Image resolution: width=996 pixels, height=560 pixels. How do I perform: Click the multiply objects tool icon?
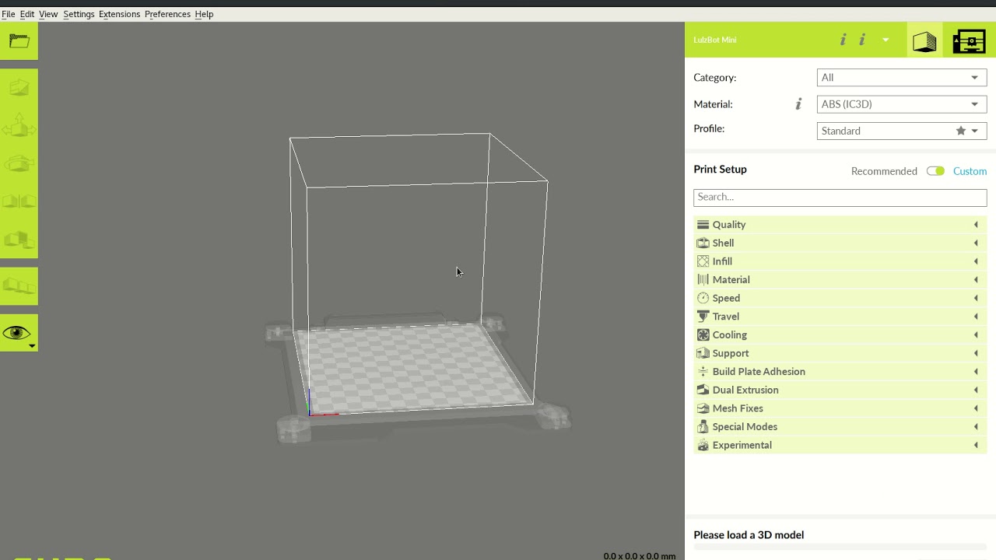(19, 286)
